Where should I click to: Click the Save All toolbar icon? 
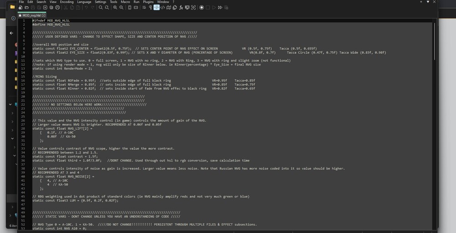coord(39,8)
